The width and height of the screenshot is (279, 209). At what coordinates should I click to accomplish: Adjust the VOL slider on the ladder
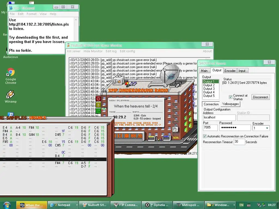pyautogui.click(x=104, y=108)
